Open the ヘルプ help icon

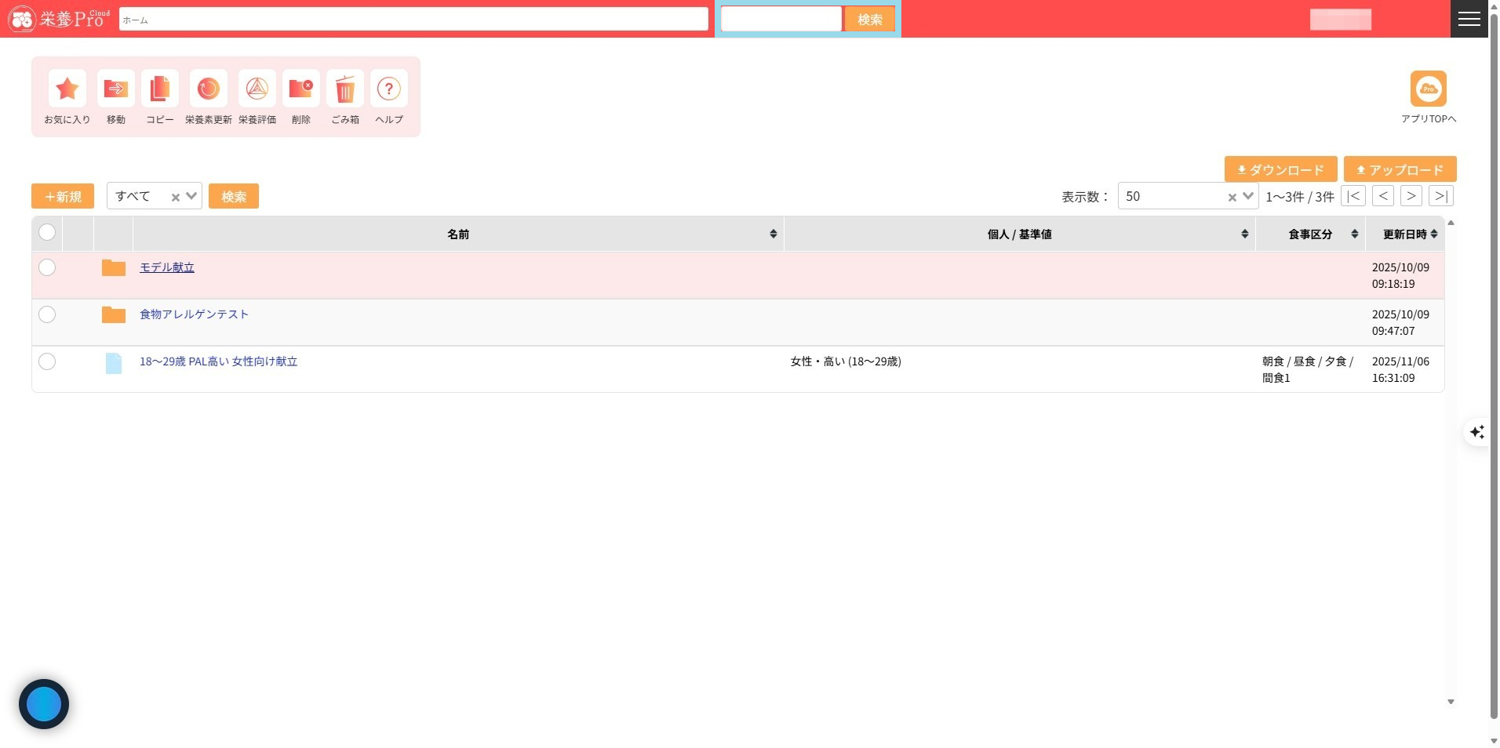(389, 89)
